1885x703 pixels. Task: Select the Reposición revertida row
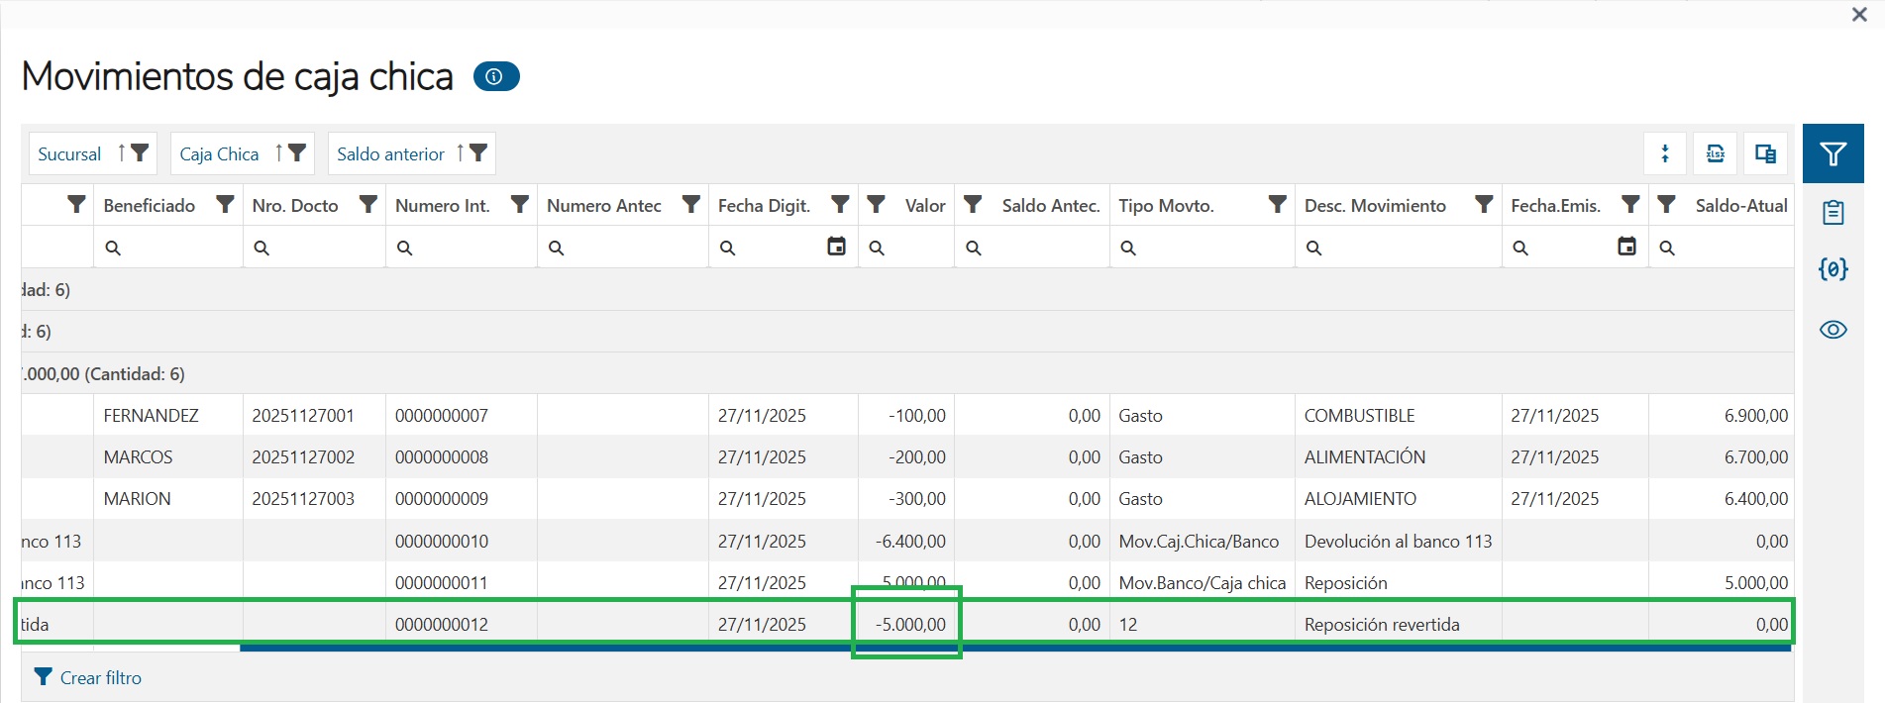click(x=1381, y=625)
